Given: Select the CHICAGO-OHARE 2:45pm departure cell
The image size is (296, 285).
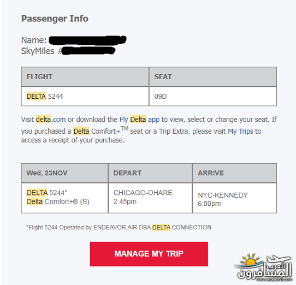Looking at the screenshot, I should (150, 198).
